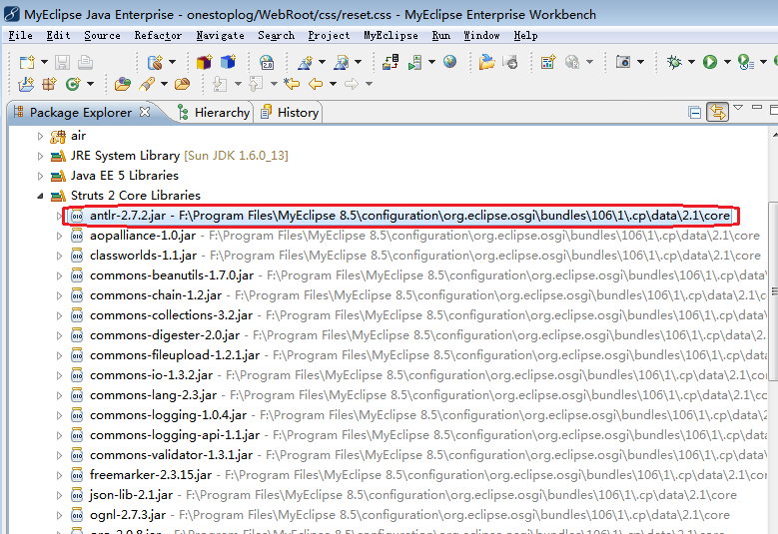The image size is (778, 534).
Task: Expand the freemarker-2.3.15.jar node
Action: click(60, 475)
